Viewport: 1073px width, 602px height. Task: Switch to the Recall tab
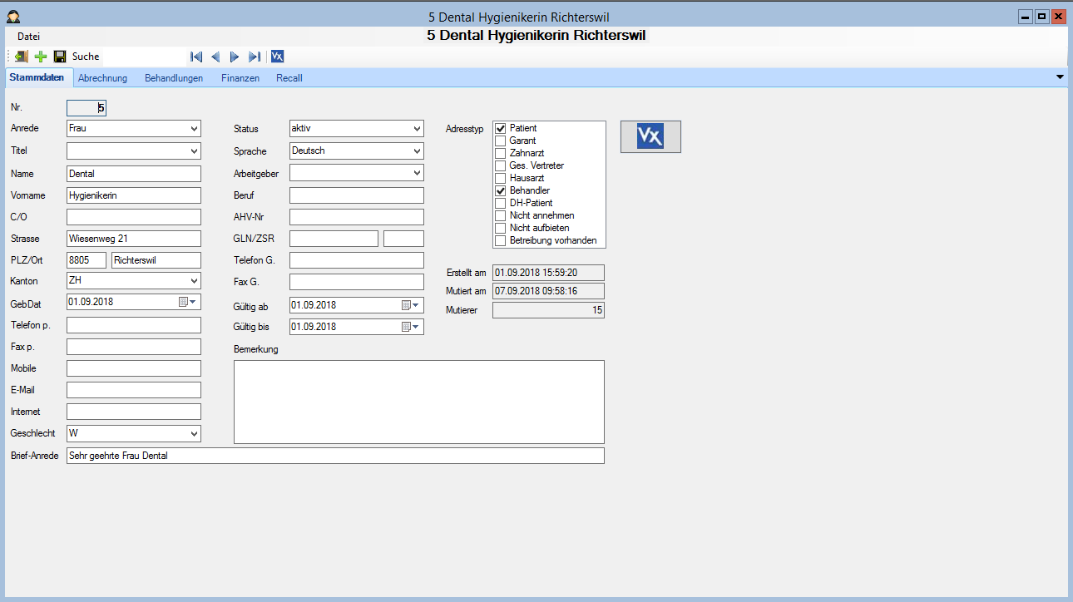[289, 78]
